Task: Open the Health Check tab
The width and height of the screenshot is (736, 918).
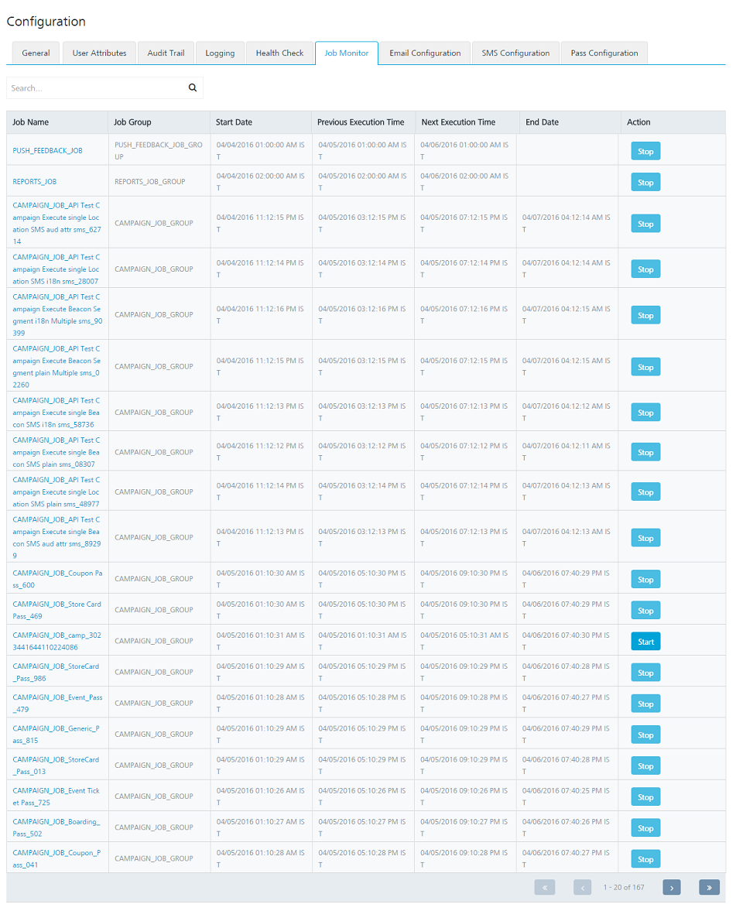Action: (x=279, y=53)
